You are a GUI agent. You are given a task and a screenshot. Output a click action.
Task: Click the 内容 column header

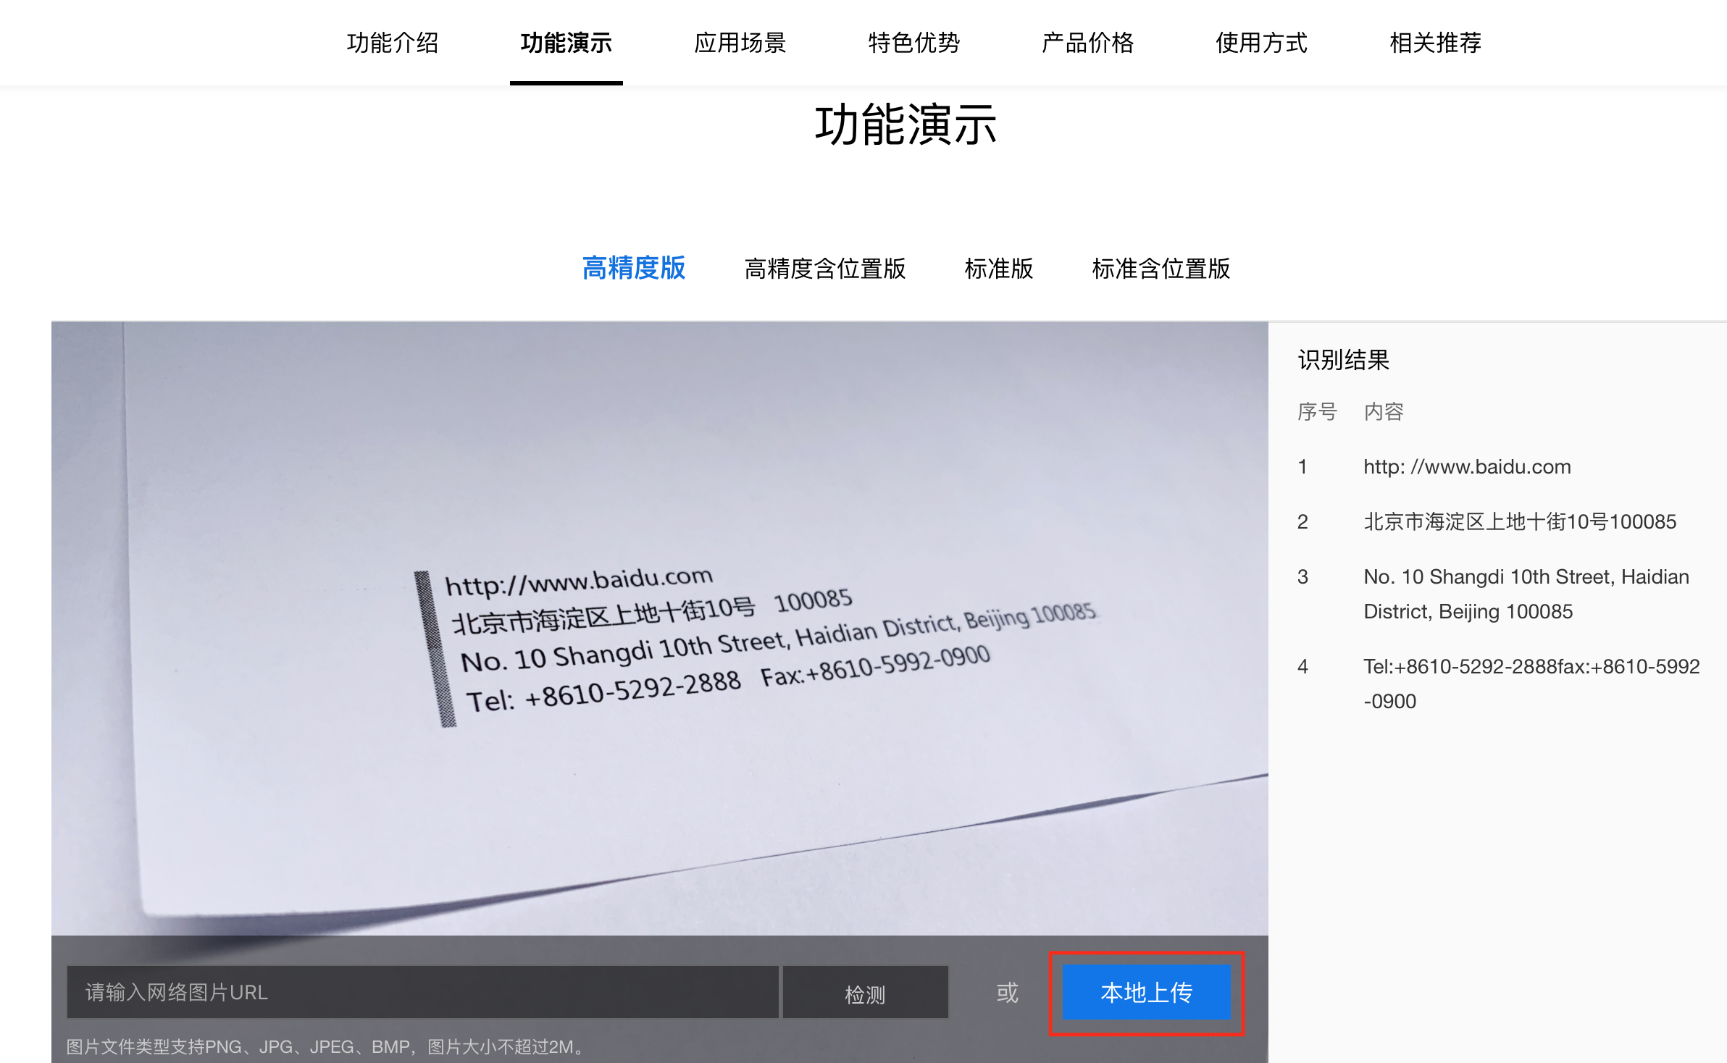(x=1384, y=412)
